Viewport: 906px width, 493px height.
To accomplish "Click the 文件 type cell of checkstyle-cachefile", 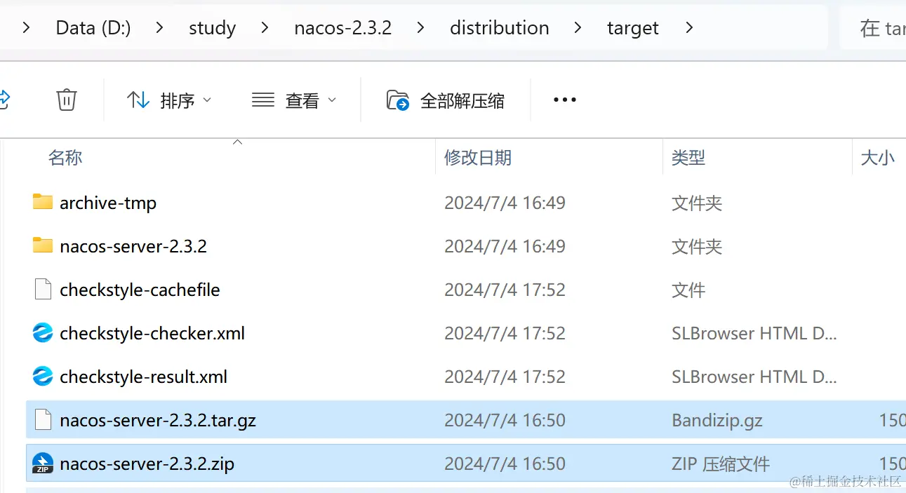I will pos(688,290).
